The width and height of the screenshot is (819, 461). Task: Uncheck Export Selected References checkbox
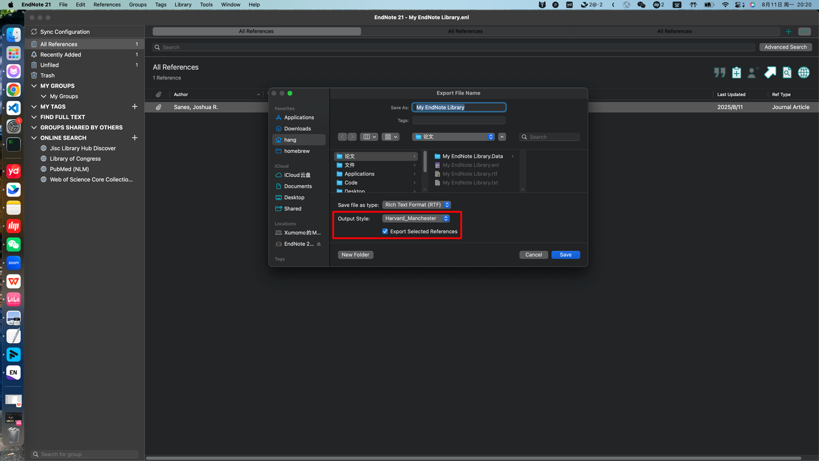[x=385, y=231]
